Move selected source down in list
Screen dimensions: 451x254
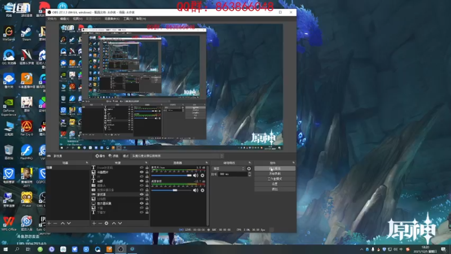120,223
